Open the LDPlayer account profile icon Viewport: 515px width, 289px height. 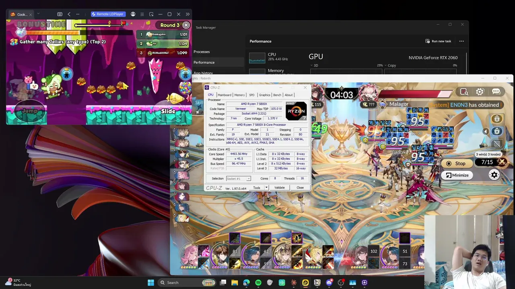[133, 14]
